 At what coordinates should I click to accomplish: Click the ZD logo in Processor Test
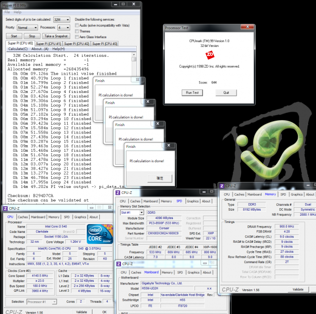click(209, 55)
